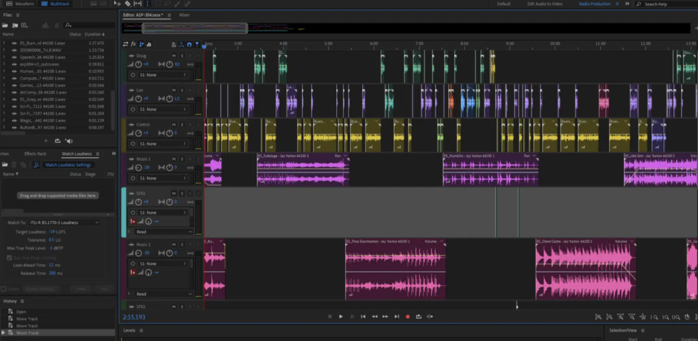698x341 pixels.
Task: Click Zoom Out Amplitude icon
Action: coord(609,317)
